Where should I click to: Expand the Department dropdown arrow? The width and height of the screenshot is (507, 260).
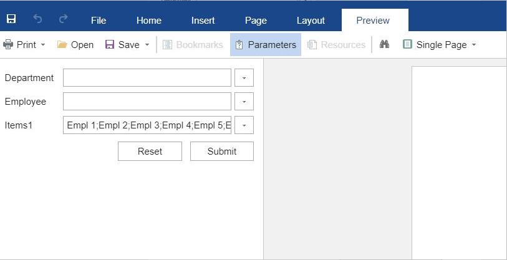(x=244, y=77)
